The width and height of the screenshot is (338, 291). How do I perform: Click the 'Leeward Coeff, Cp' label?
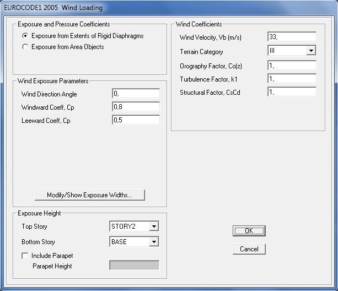(46, 121)
